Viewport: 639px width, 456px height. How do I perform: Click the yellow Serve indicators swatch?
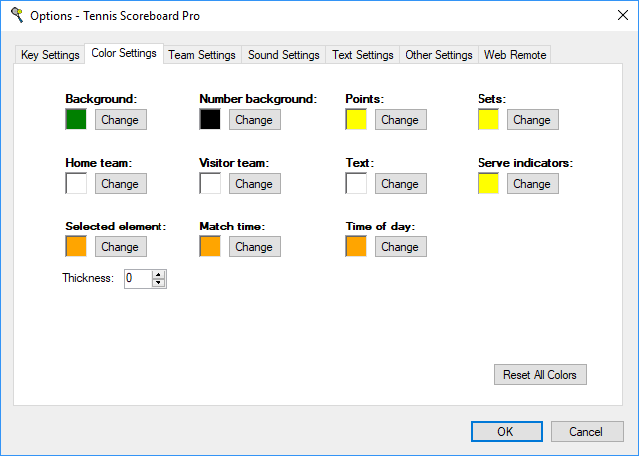488,184
